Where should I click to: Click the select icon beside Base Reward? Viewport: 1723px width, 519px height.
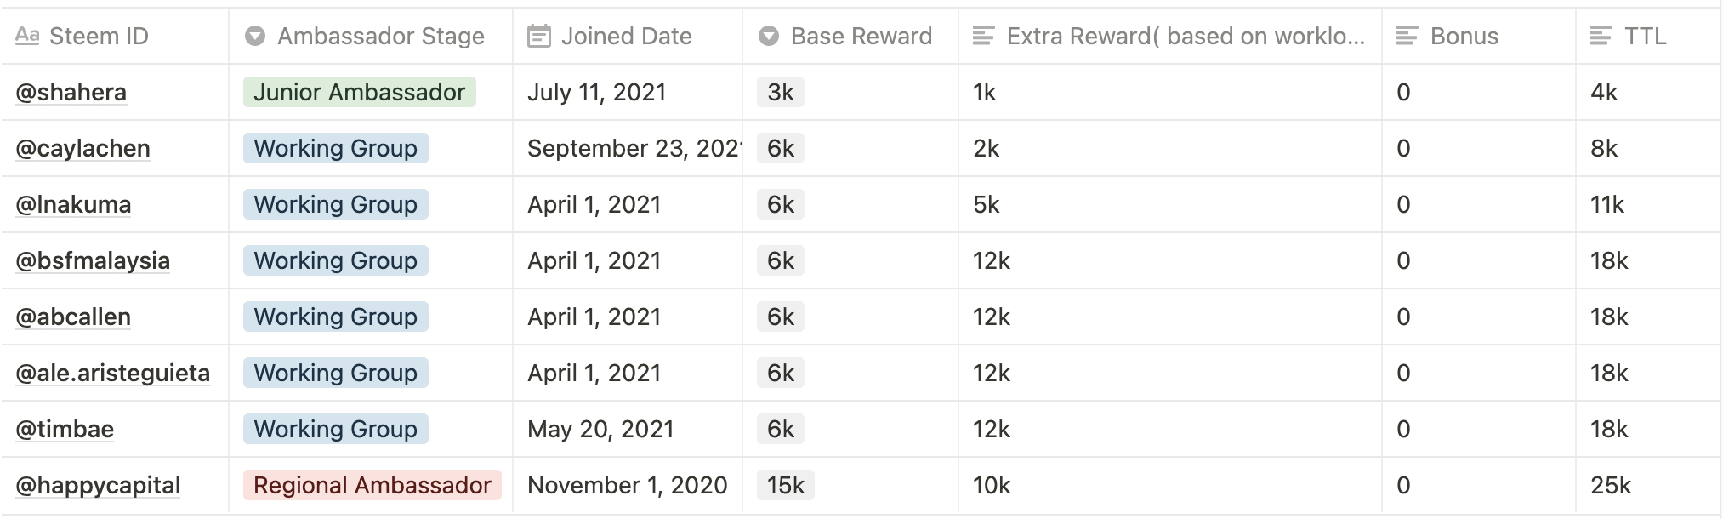click(x=769, y=36)
